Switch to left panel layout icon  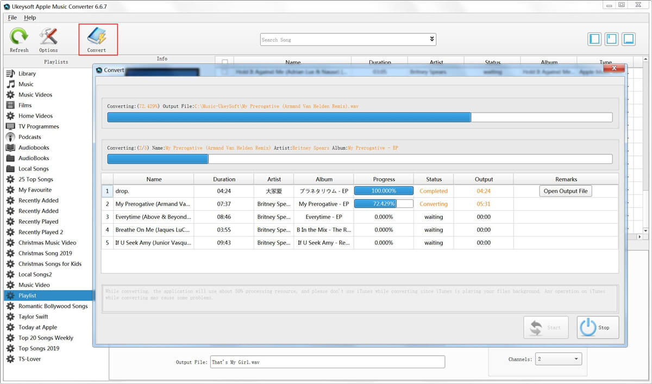[x=595, y=39]
